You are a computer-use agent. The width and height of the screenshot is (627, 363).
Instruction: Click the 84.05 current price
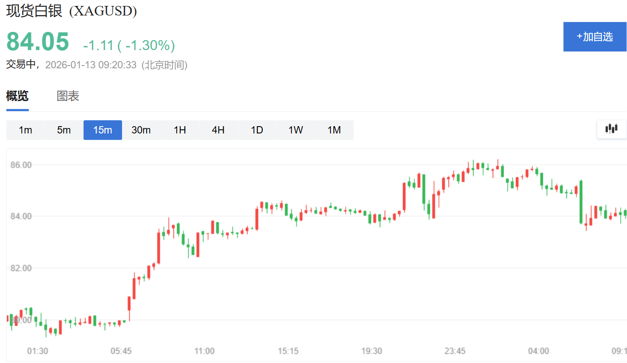(38, 41)
